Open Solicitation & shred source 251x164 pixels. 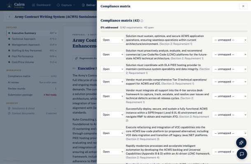pyautogui.click(x=32, y=109)
